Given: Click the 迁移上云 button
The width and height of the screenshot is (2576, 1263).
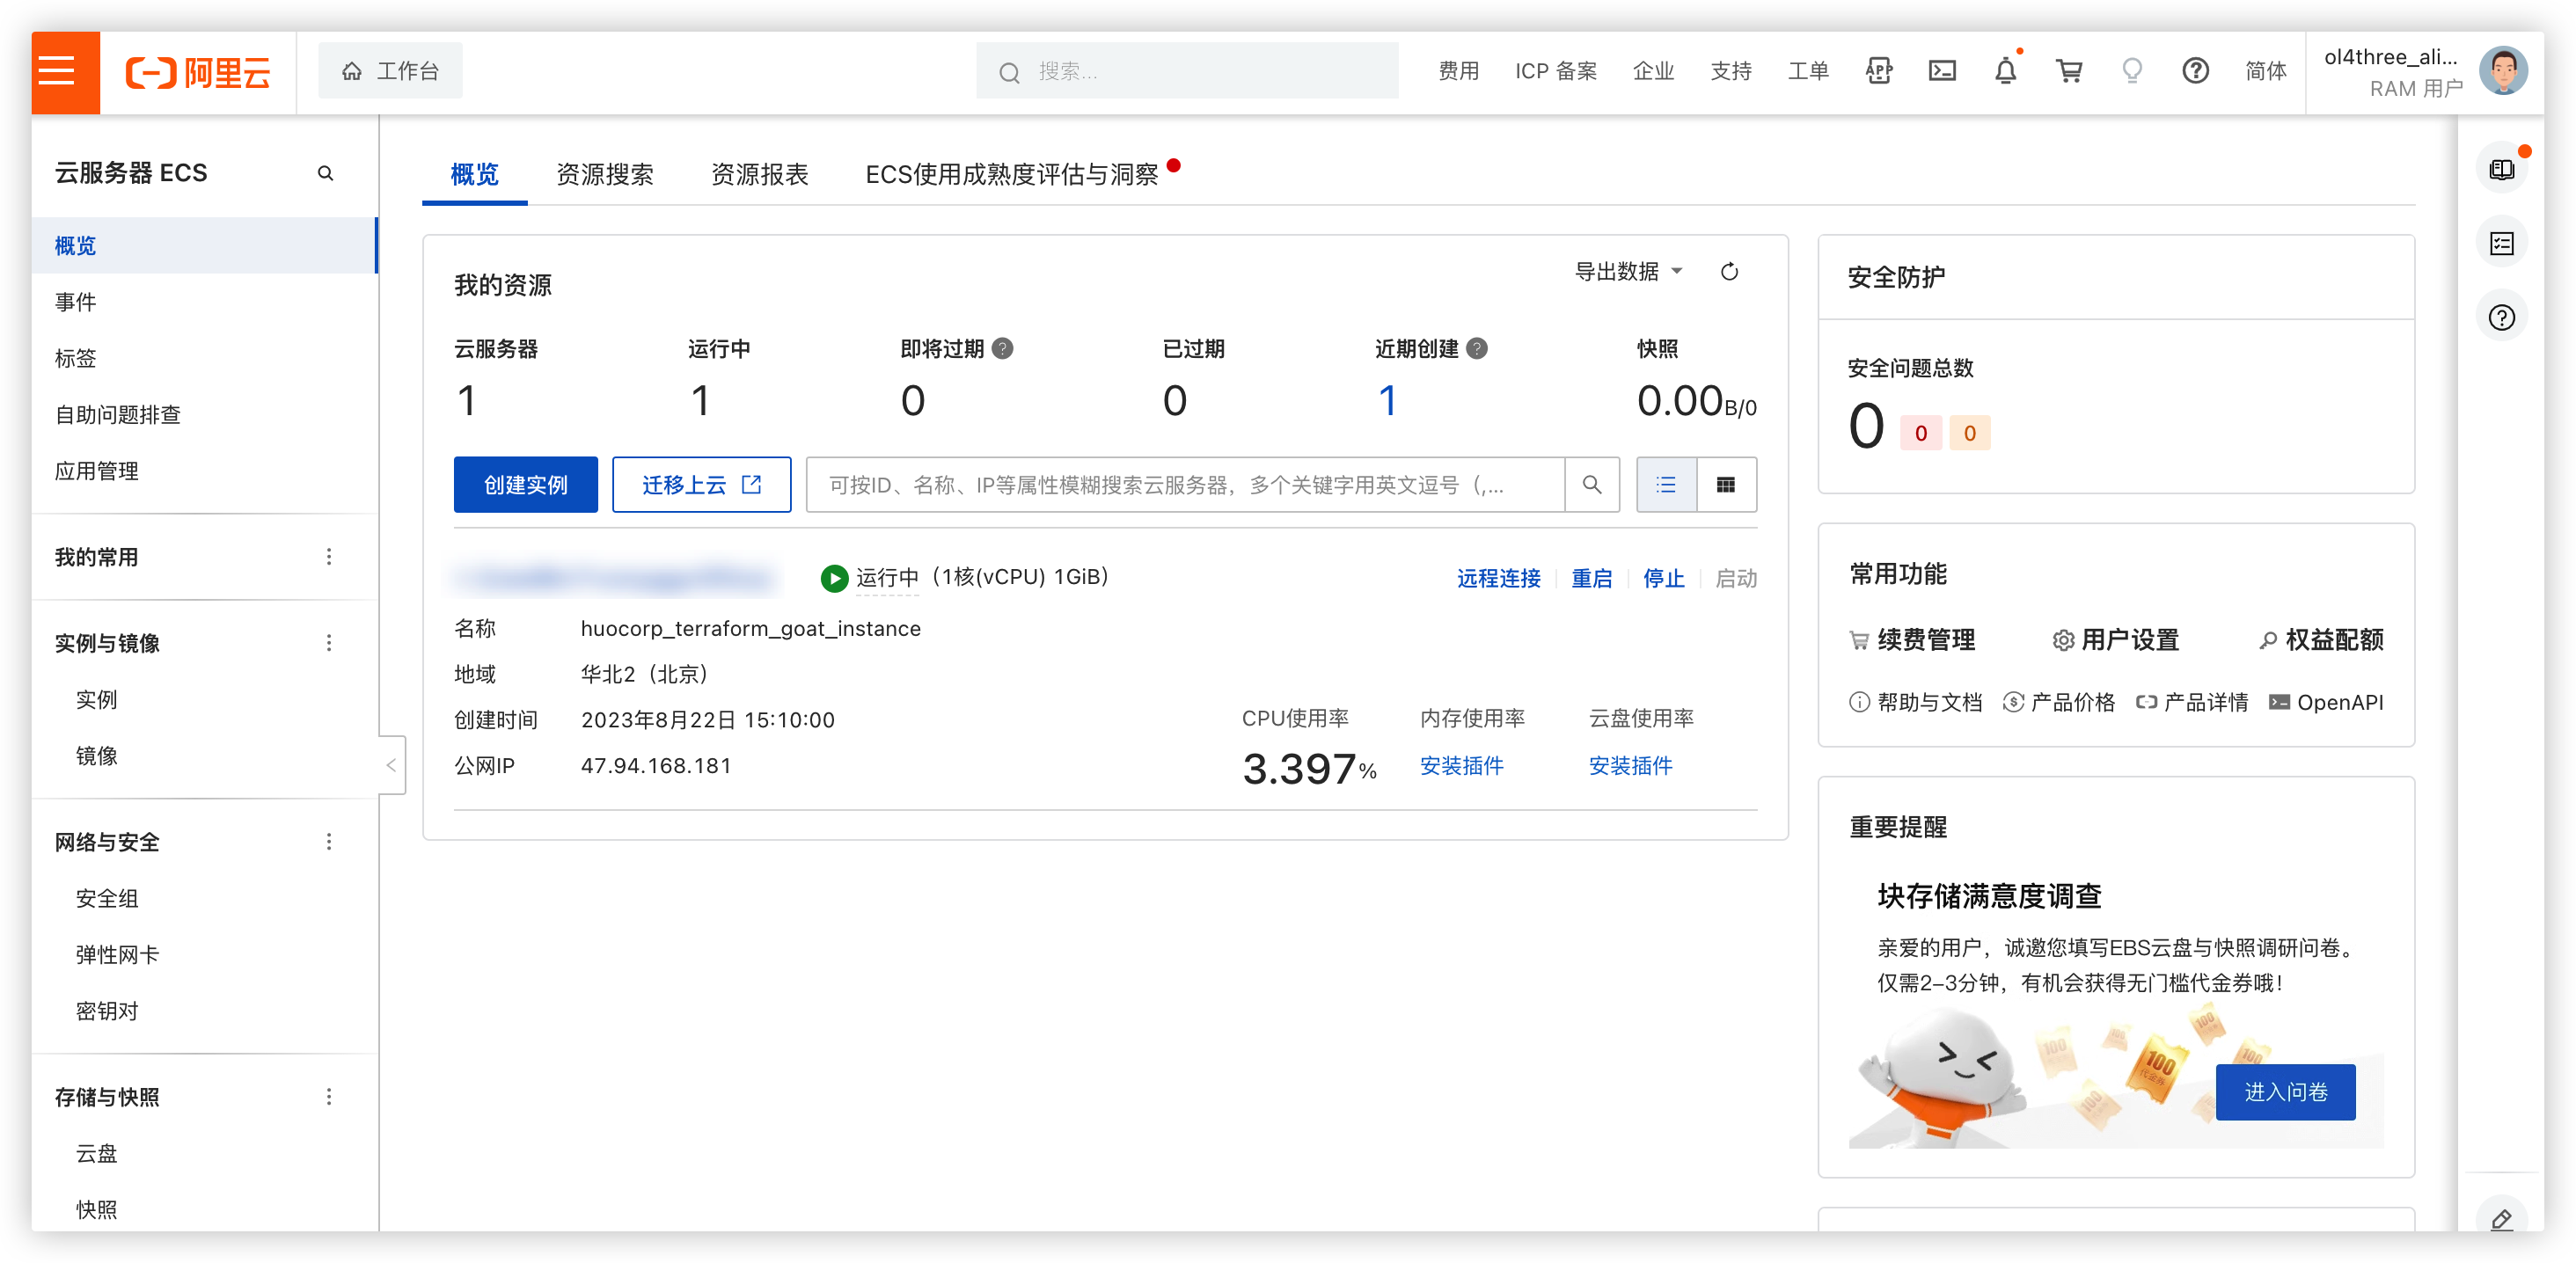Looking at the screenshot, I should pos(701,485).
